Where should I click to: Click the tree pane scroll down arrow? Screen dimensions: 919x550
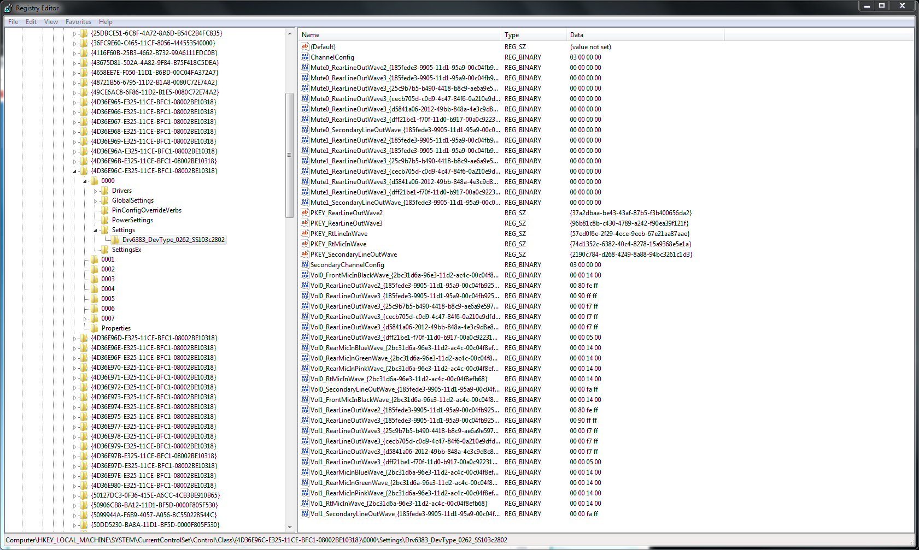290,527
